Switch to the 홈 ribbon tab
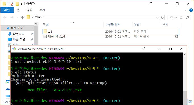The image size is (194, 105). point(18,10)
